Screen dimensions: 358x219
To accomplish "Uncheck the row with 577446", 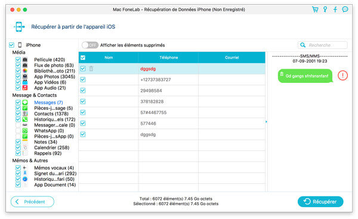I will pyautogui.click(x=83, y=124).
